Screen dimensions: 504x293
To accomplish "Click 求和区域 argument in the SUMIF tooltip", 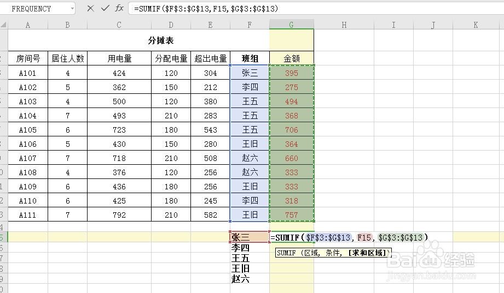I will coord(367,253).
